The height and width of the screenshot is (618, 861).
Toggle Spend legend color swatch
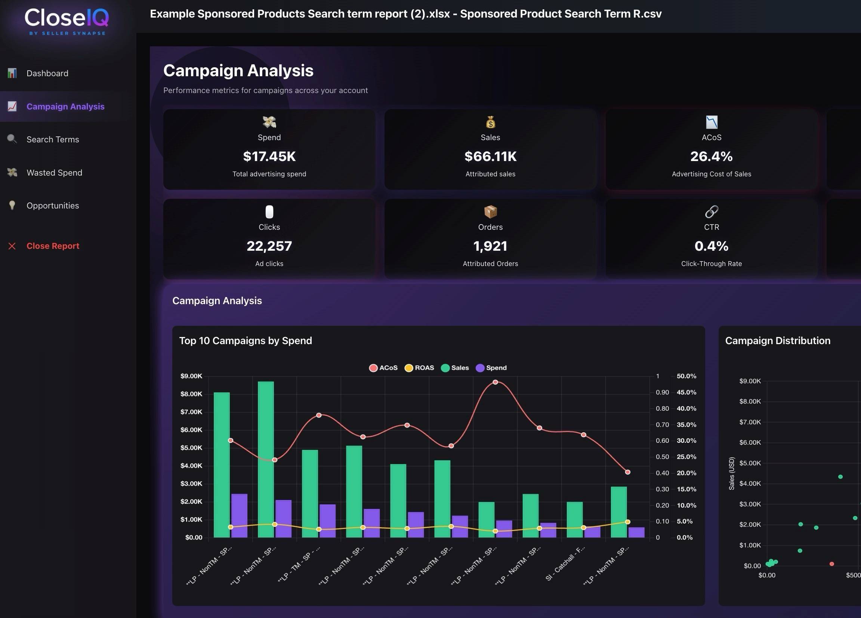[x=480, y=368]
